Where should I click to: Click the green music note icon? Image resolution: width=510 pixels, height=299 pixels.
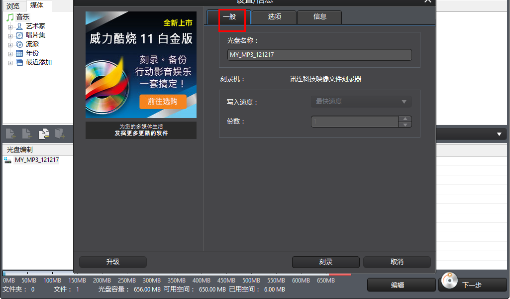tap(10, 17)
